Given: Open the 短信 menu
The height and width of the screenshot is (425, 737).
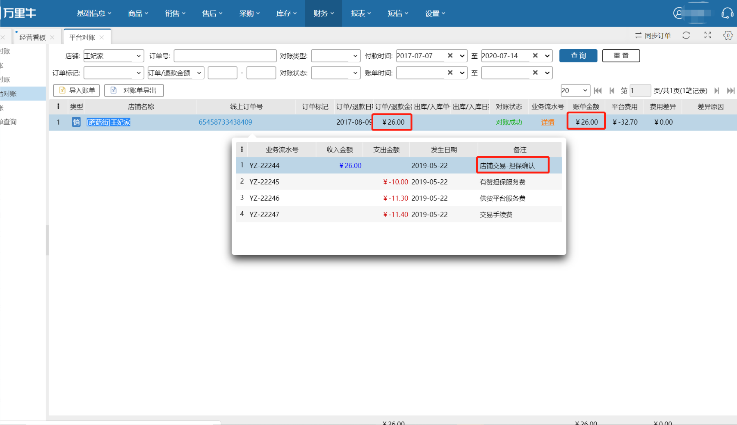Looking at the screenshot, I should coord(398,14).
